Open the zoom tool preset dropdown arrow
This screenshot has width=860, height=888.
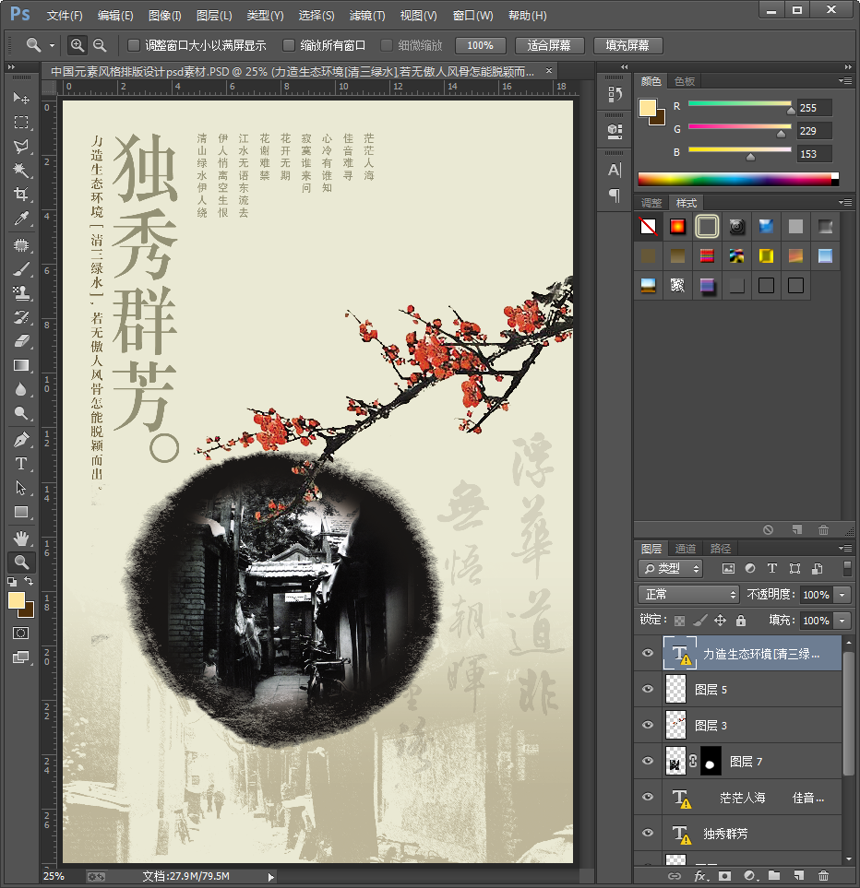point(52,45)
